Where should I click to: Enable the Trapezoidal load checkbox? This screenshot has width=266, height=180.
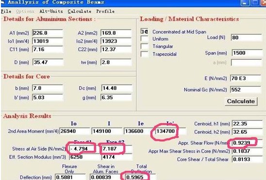tap(144, 54)
